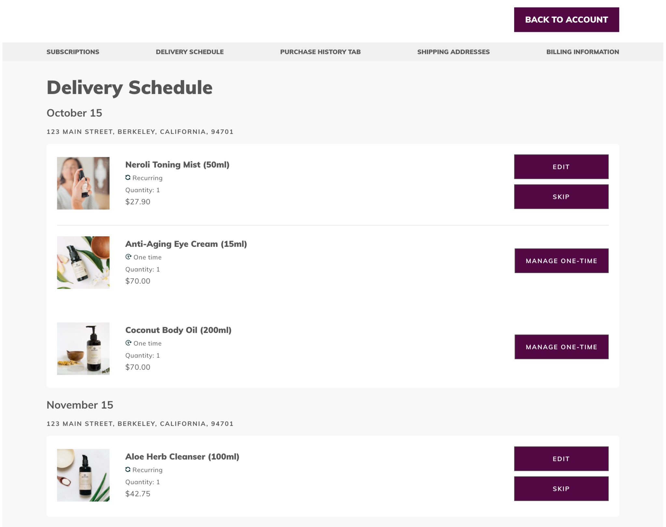Image resolution: width=666 pixels, height=527 pixels.
Task: Click the Purchase History Tab
Action: [320, 51]
